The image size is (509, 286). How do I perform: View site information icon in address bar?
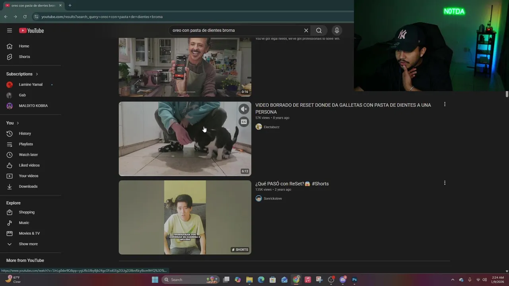pyautogui.click(x=36, y=17)
